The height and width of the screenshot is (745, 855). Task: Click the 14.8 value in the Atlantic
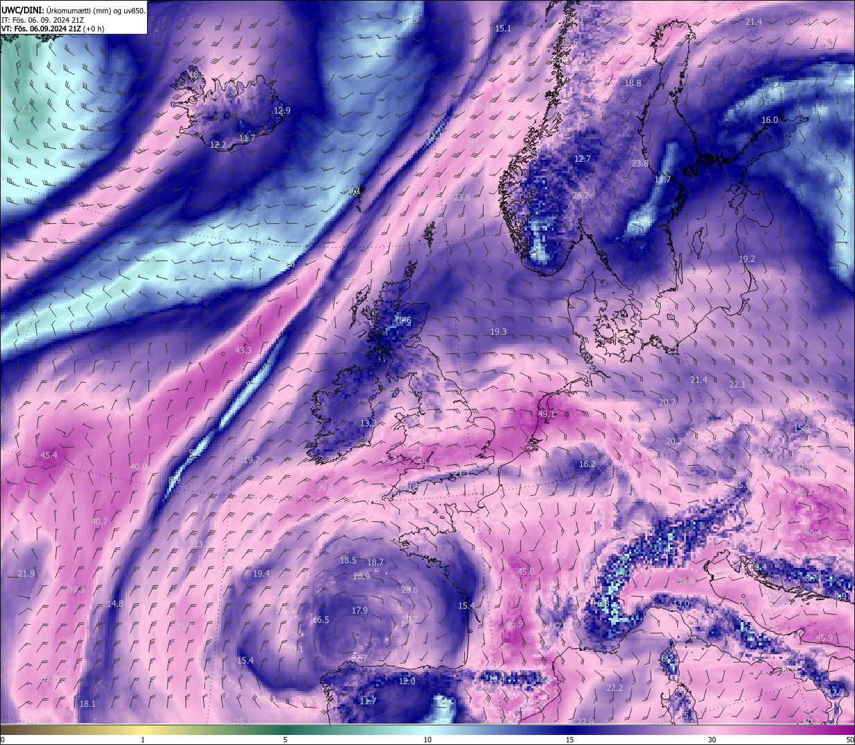pos(115,603)
